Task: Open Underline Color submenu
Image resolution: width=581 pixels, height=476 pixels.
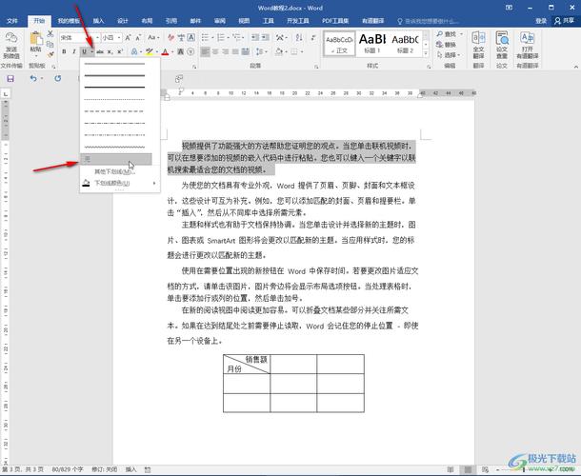Action: (x=120, y=183)
